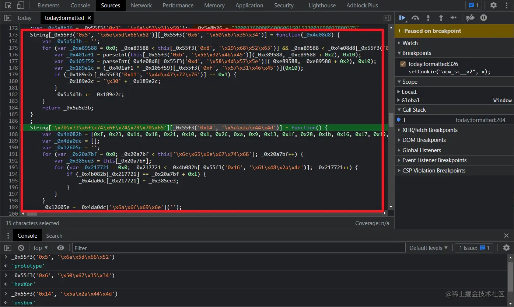Screen dimensions: 514x307
Task: Select the today file tab
Action: tap(25, 18)
